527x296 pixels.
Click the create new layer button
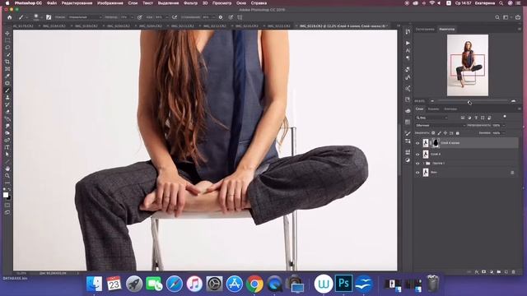click(x=506, y=272)
